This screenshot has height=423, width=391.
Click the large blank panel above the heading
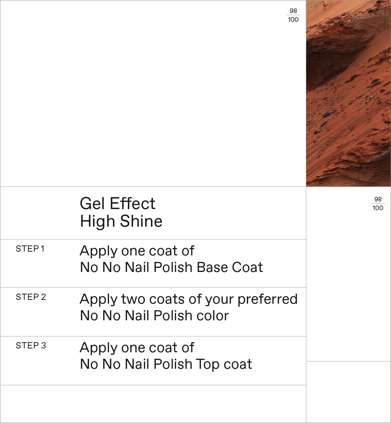pos(152,93)
